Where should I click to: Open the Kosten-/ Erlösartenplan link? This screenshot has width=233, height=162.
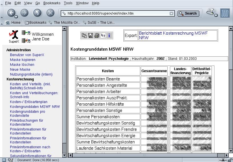click(29, 102)
